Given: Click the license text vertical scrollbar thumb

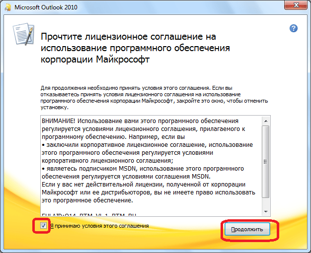Looking at the screenshot, I should pos(266,161).
